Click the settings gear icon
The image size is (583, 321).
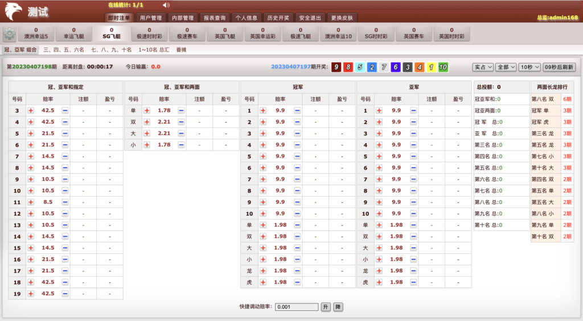coord(10,34)
